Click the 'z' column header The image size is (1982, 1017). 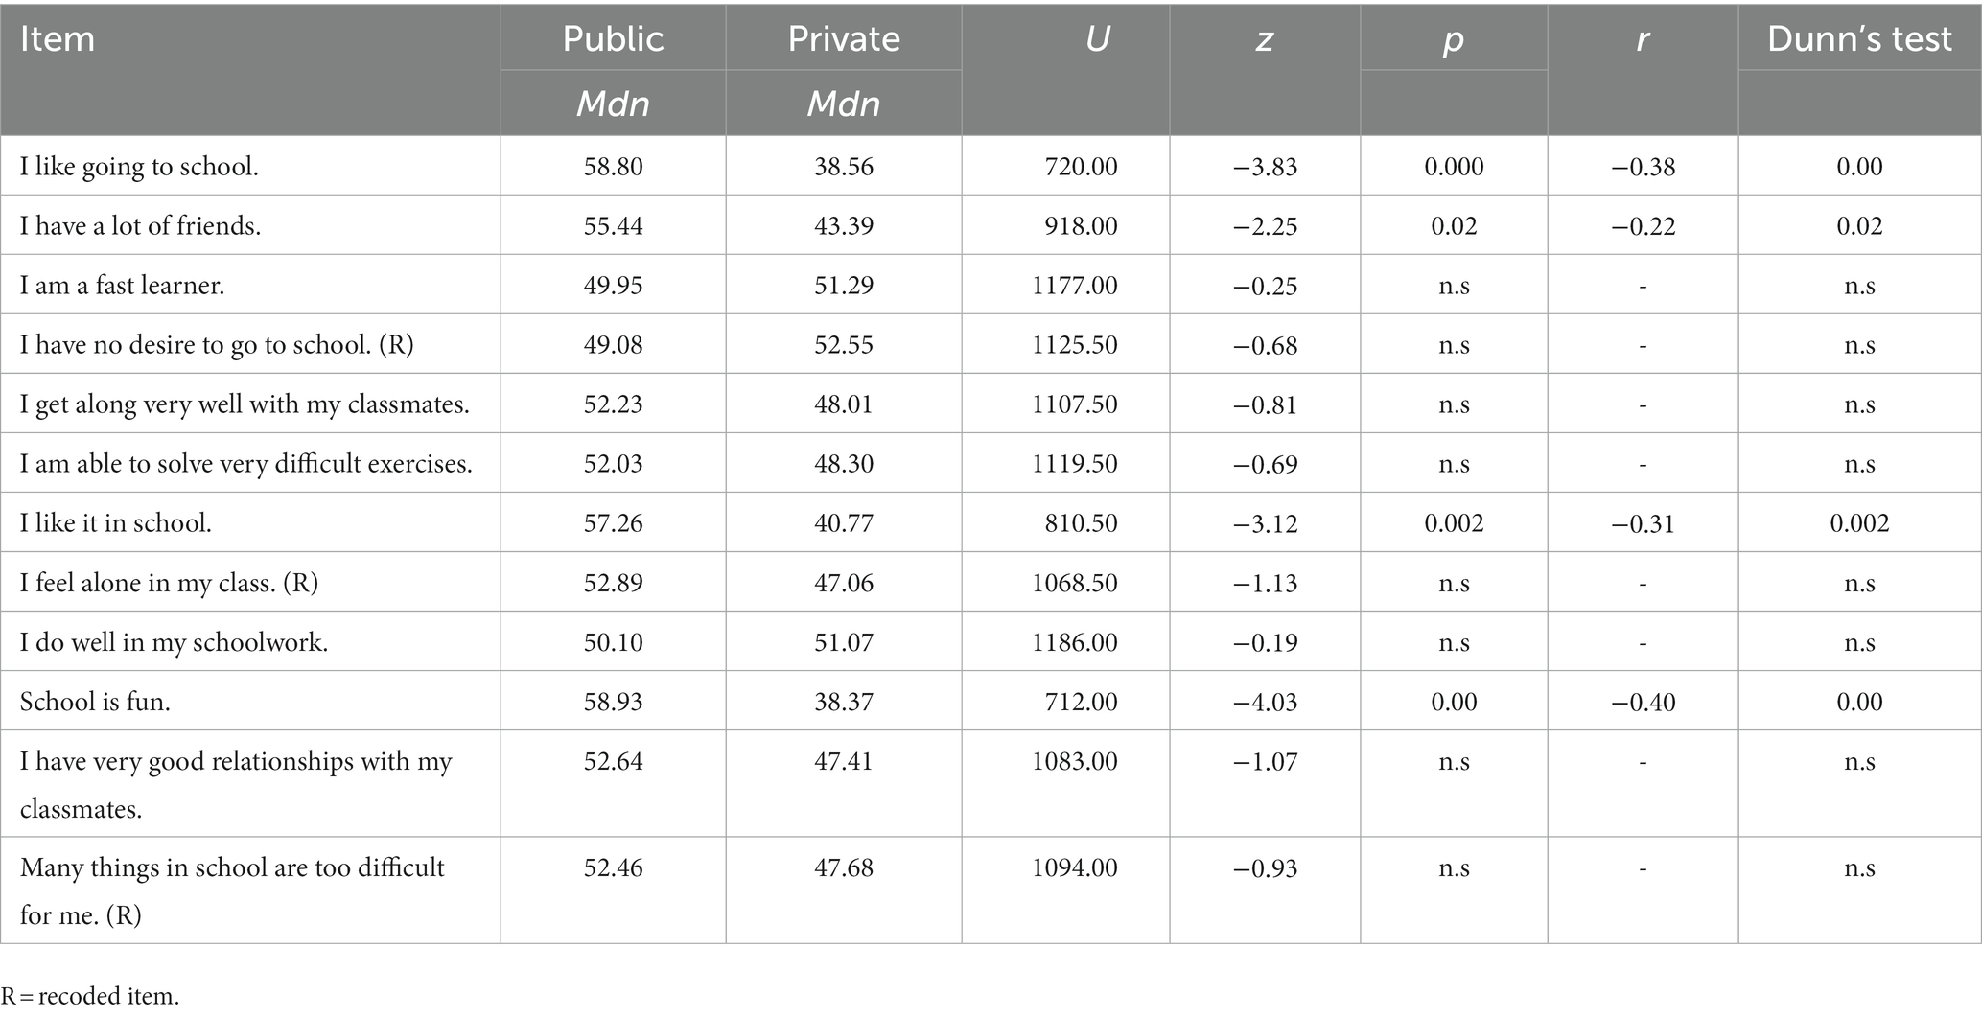(1265, 38)
